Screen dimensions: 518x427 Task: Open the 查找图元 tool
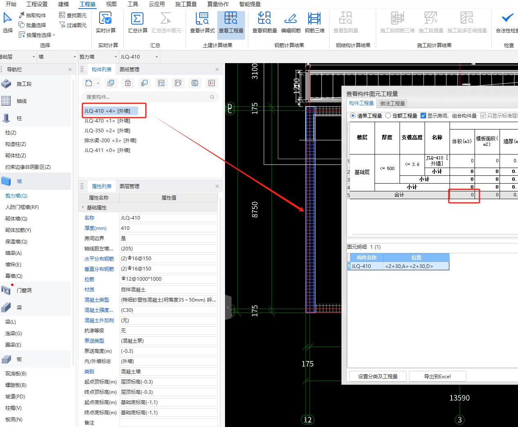(x=73, y=15)
